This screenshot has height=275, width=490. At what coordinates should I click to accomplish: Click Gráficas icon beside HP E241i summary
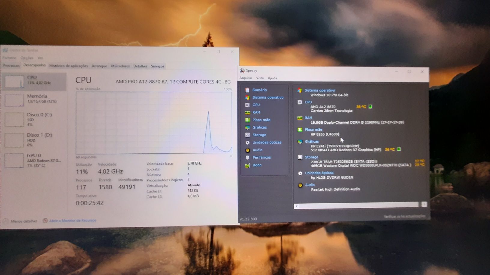[x=300, y=141]
